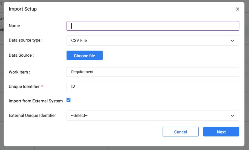The image size is (249, 150).
Task: Click the chevron arrow beside CSV File
Action: (x=232, y=41)
